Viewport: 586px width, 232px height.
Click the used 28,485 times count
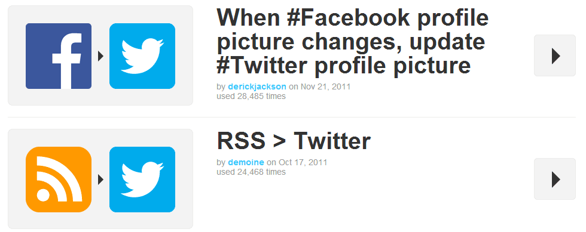(x=251, y=97)
